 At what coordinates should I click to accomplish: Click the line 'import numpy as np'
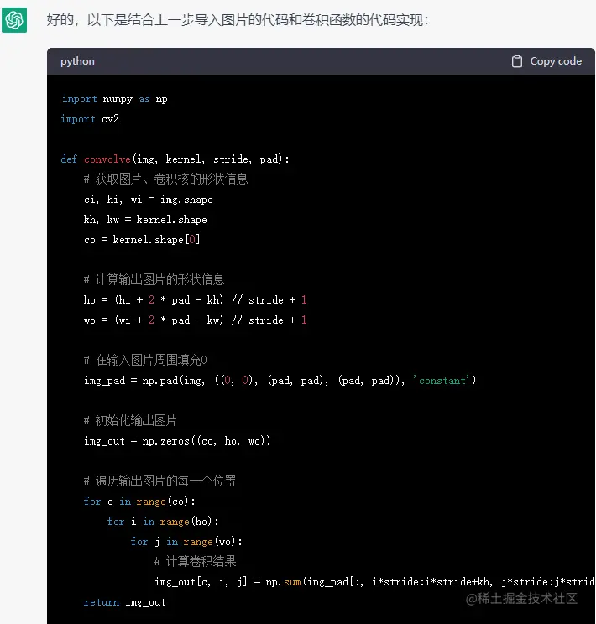click(x=114, y=99)
